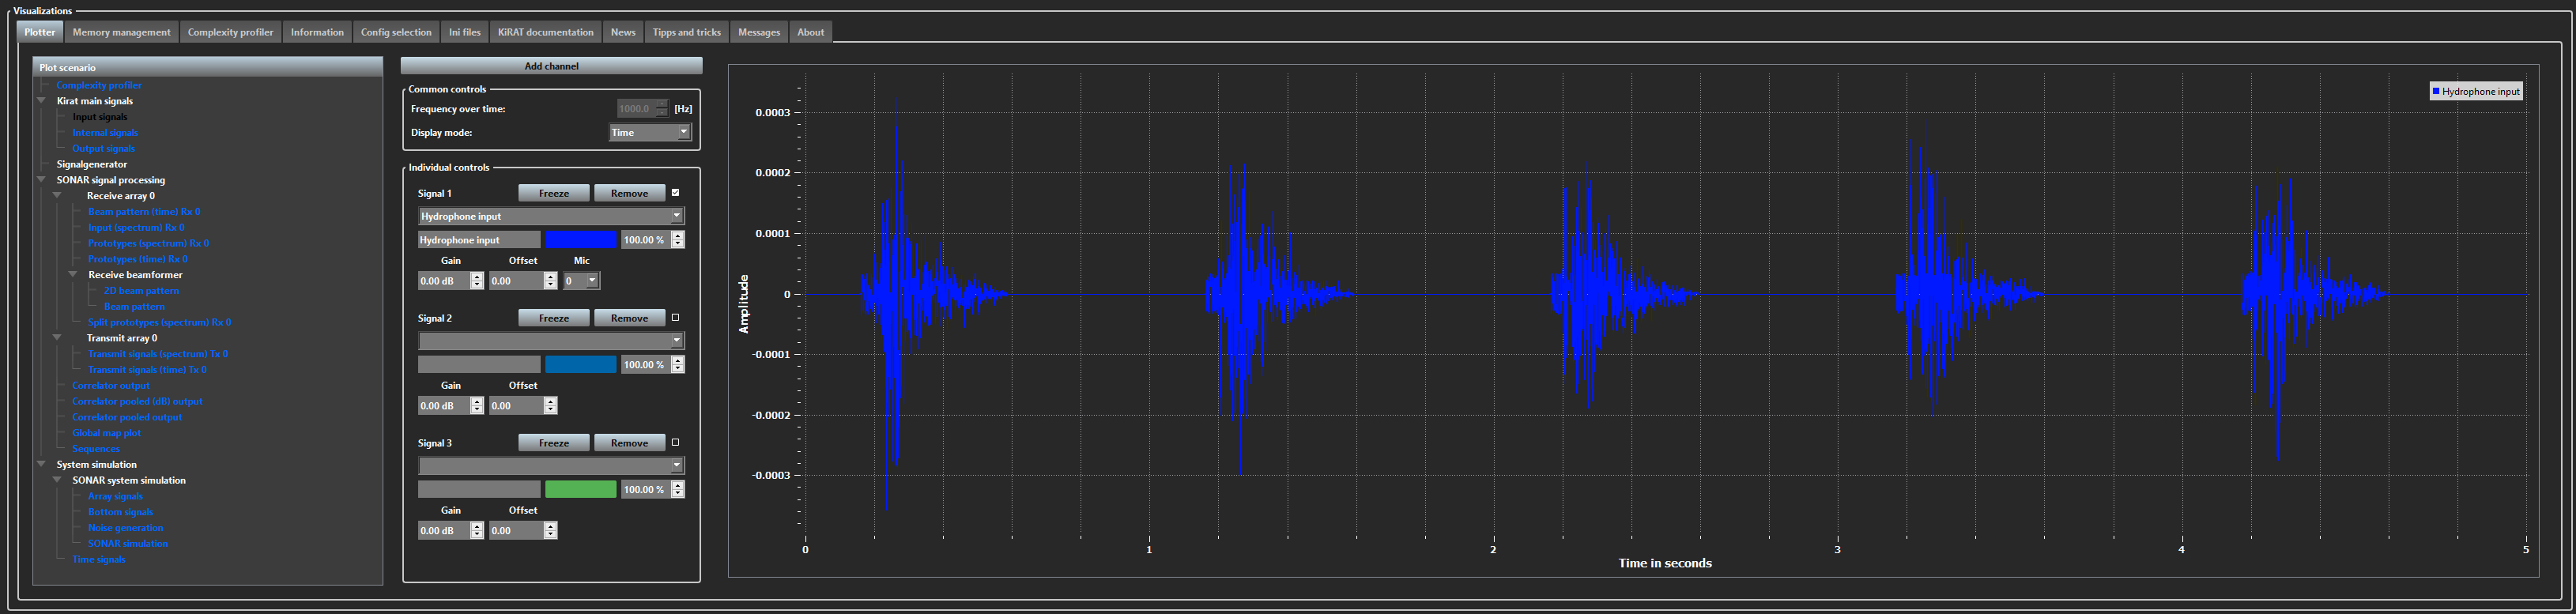
Task: Collapse the Kirat main signals node
Action: (x=41, y=101)
